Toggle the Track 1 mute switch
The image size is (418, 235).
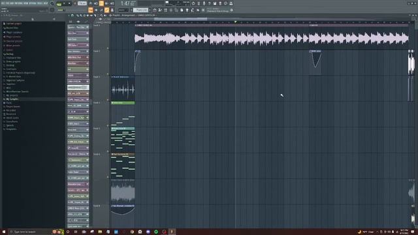point(108,48)
